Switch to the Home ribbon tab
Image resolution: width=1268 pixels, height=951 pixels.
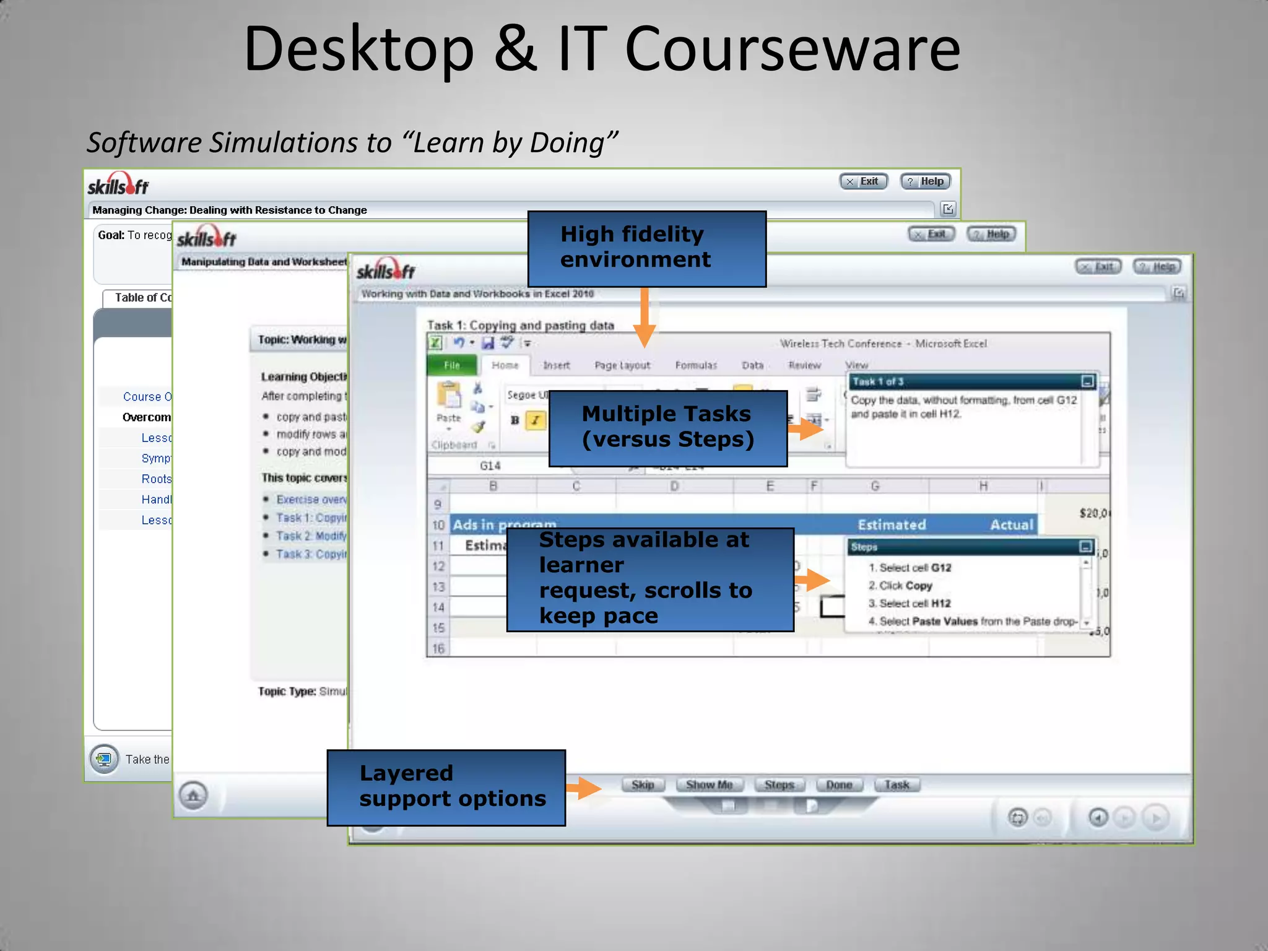pos(505,365)
